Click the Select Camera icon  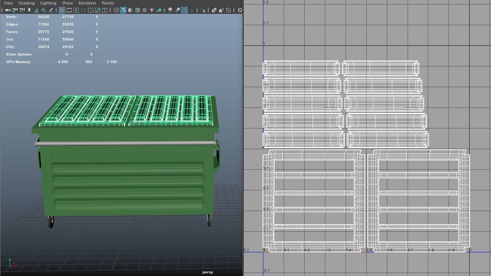click(8, 10)
